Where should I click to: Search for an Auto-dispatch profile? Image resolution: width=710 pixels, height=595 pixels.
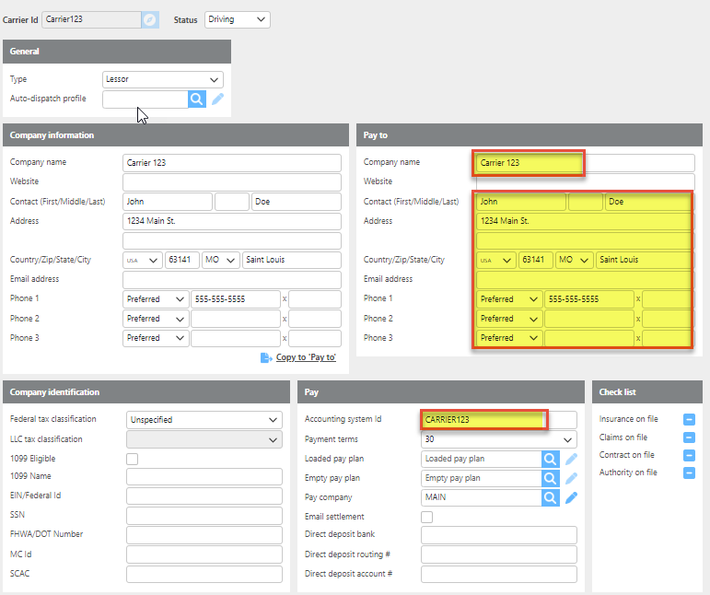[x=196, y=99]
